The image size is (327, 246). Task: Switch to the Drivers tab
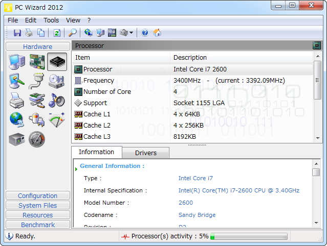[x=145, y=153]
